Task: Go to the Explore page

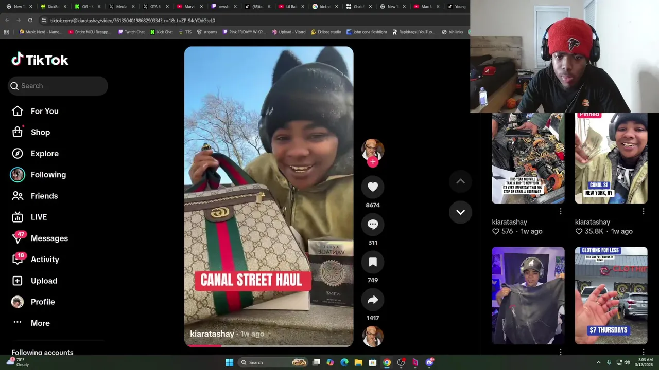Action: [35, 153]
